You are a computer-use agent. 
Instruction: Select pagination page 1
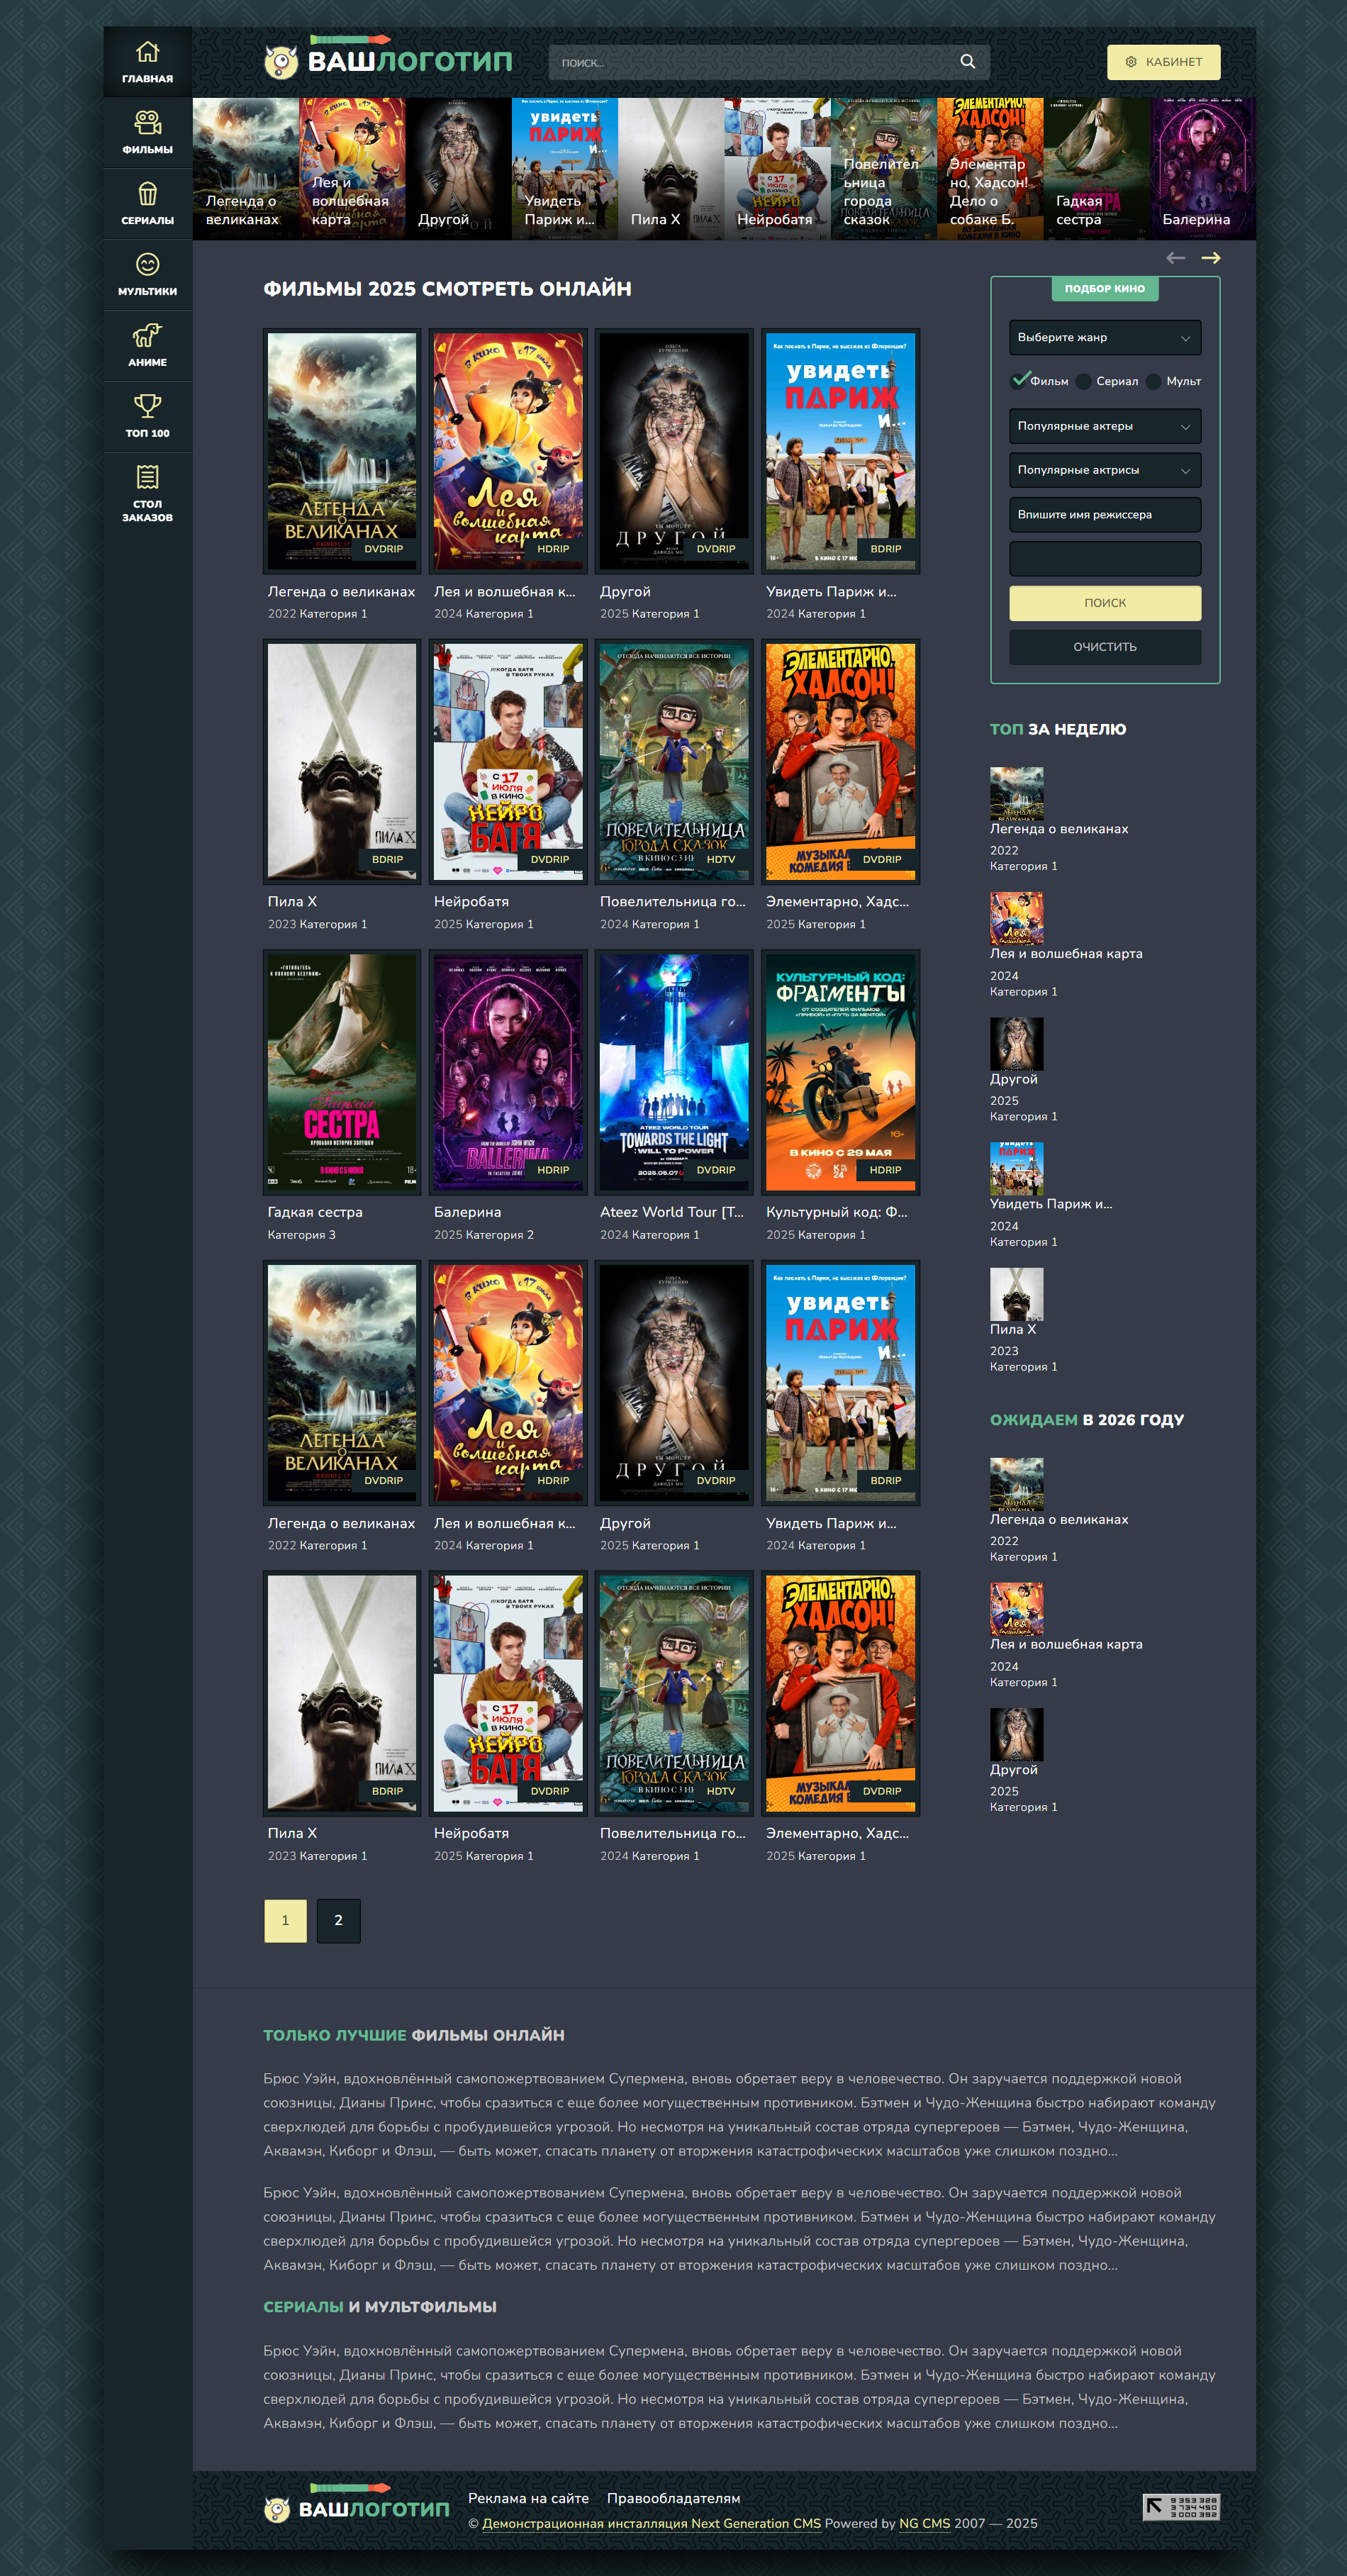pyautogui.click(x=285, y=1920)
